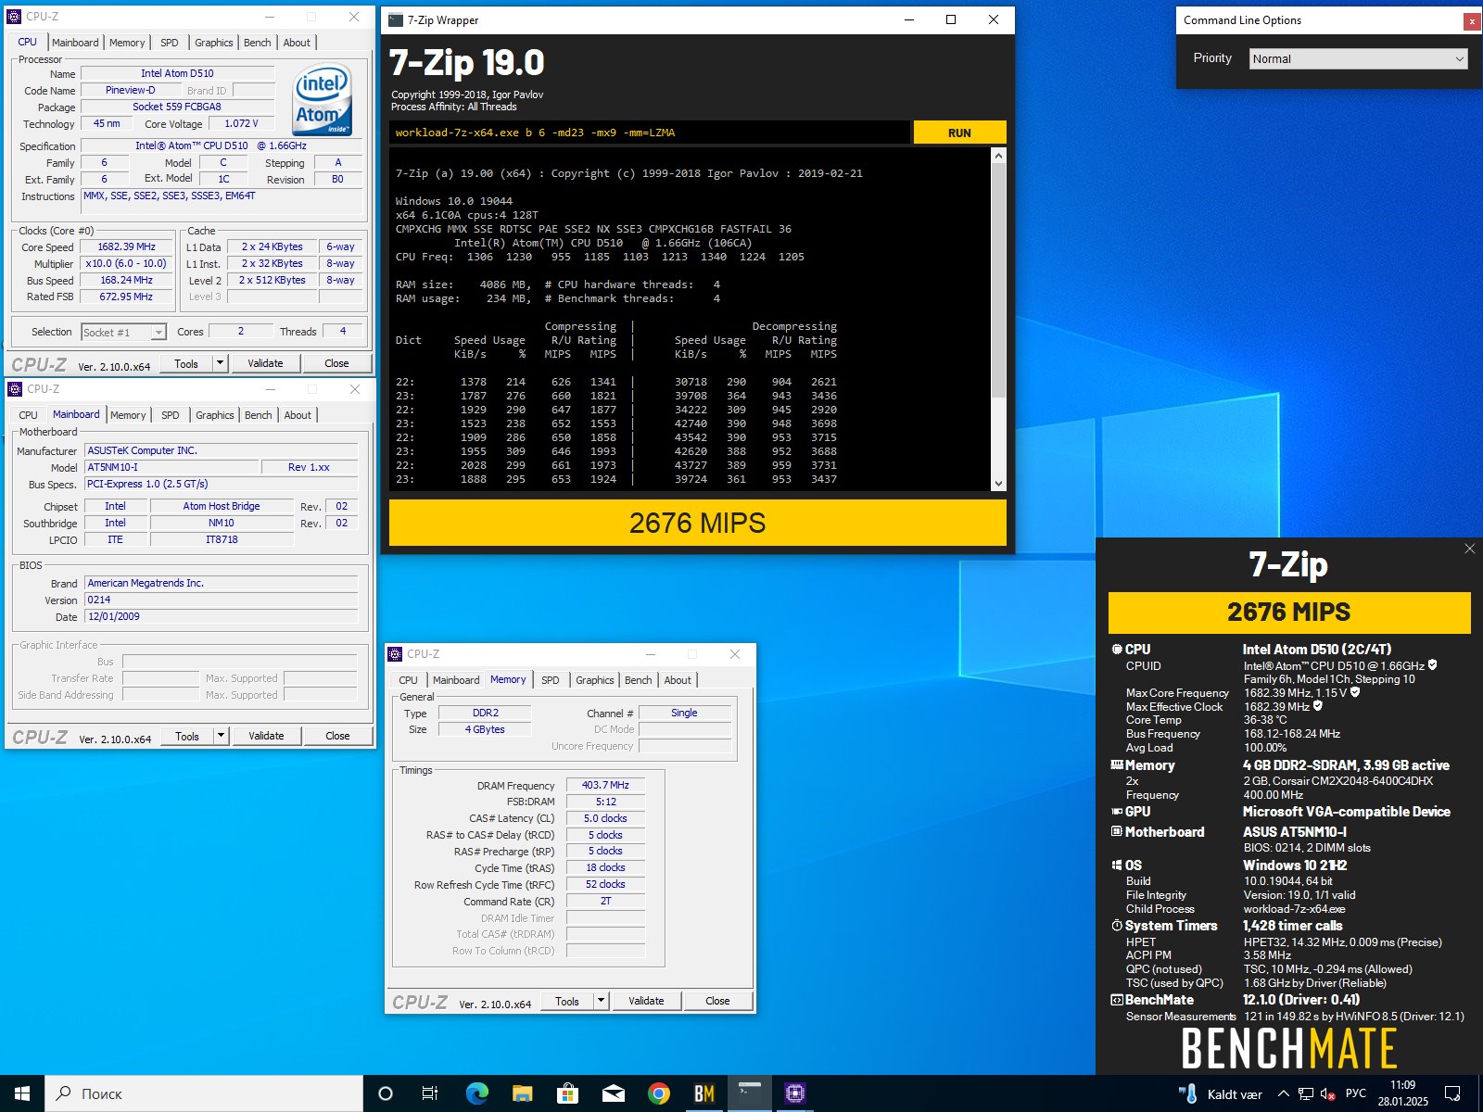Switch to Memory tab in top CPU-Z
Viewport: 1483px width, 1112px height.
point(127,43)
